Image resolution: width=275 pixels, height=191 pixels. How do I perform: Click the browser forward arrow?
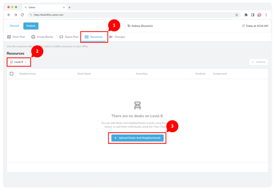point(16,15)
